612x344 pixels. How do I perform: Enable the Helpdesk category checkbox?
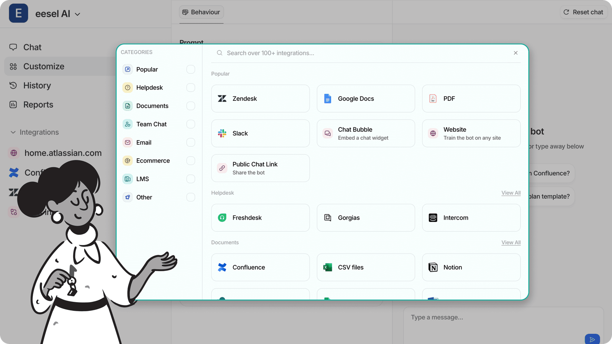pos(191,87)
